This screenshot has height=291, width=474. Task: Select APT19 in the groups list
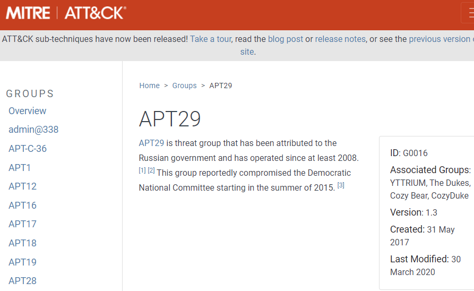point(22,262)
